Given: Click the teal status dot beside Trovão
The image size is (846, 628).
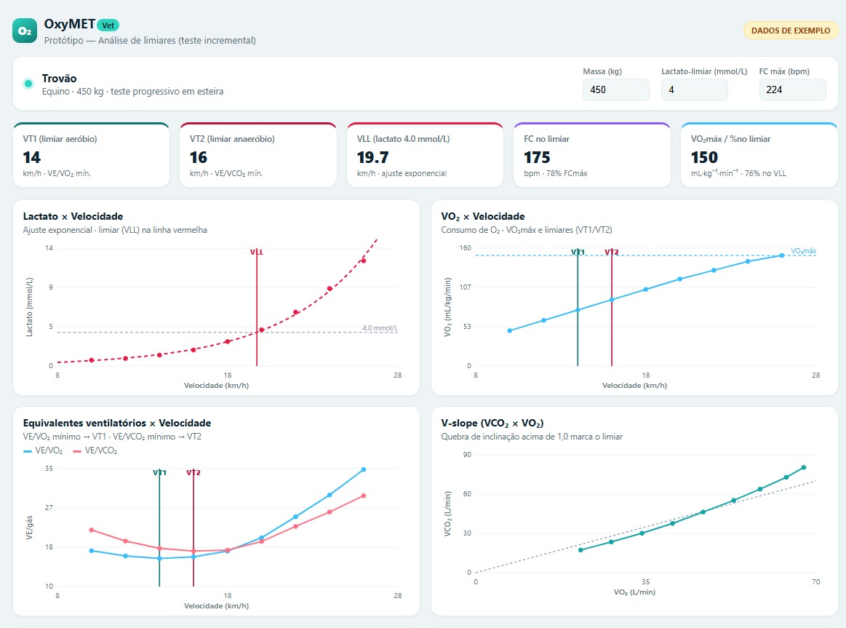Looking at the screenshot, I should [28, 84].
